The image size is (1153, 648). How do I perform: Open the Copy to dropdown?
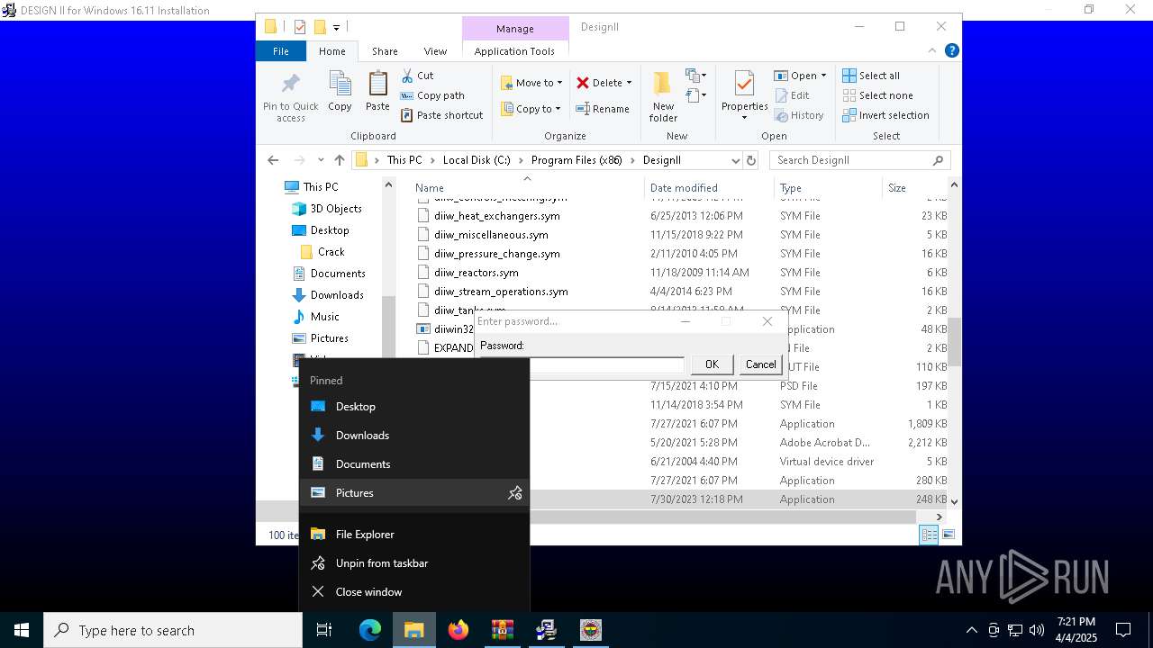coord(531,109)
